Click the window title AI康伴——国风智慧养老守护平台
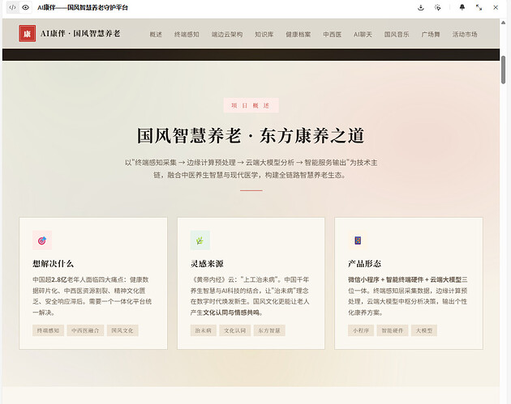The width and height of the screenshot is (511, 404). coord(83,7)
